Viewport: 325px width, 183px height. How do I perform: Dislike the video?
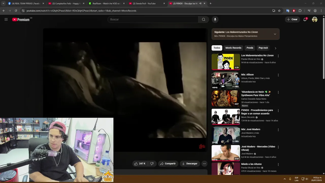point(152,164)
